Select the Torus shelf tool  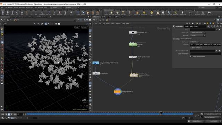17,13
